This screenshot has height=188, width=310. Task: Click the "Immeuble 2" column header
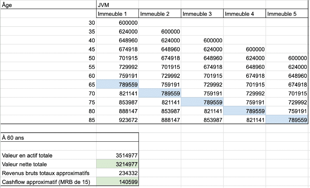point(160,14)
